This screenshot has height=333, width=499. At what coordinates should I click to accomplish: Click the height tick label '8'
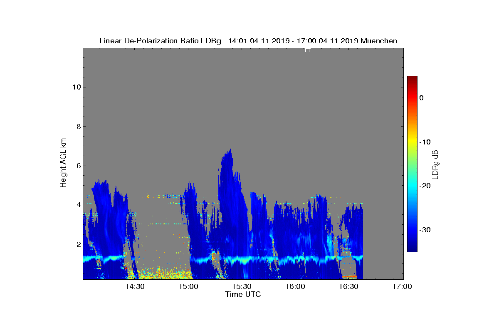78,126
